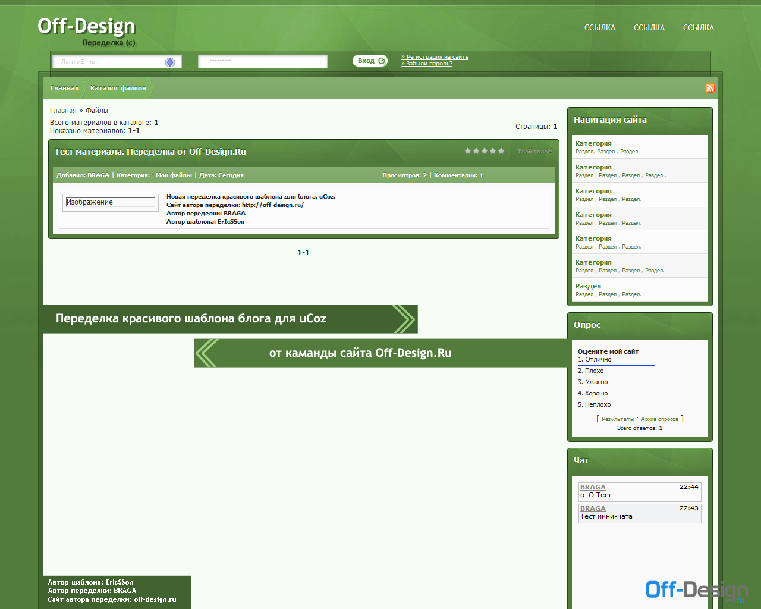Click the first rating star
The width and height of the screenshot is (761, 609).
click(x=467, y=150)
